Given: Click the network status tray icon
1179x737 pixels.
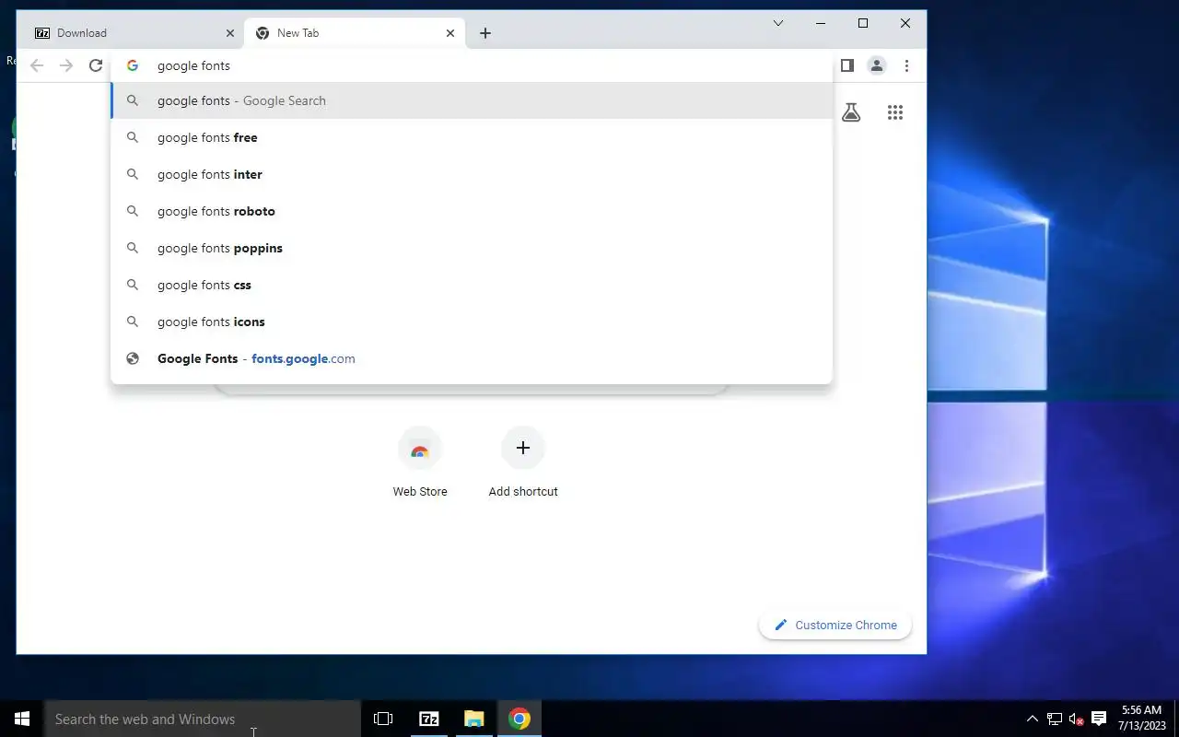Looking at the screenshot, I should 1055,719.
